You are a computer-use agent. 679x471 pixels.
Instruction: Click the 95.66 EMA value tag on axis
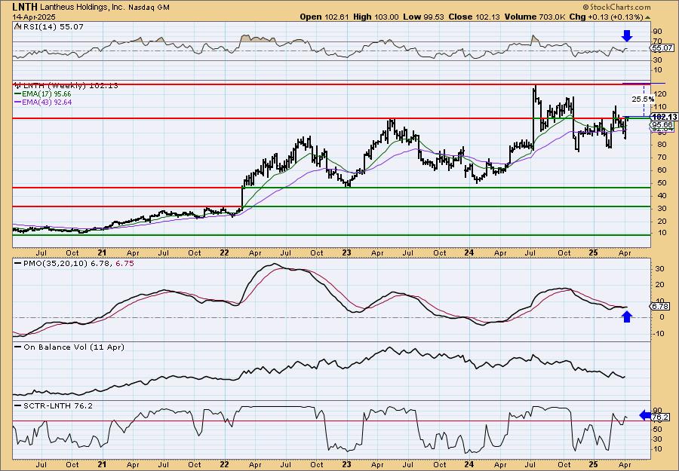pyautogui.click(x=662, y=124)
